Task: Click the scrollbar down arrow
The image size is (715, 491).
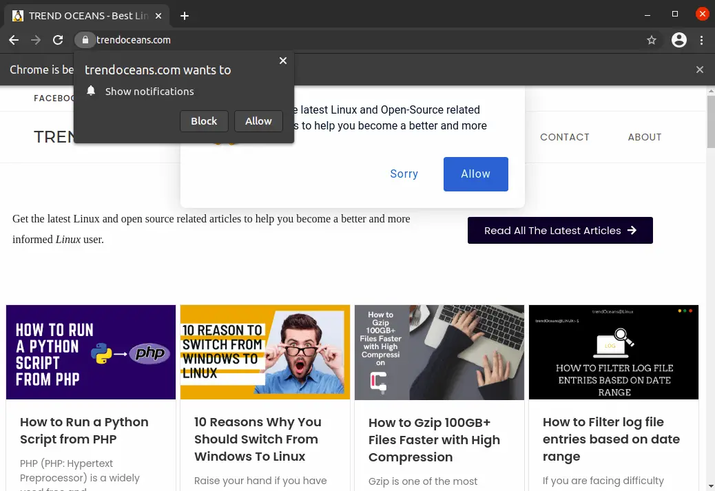Action: [711, 486]
